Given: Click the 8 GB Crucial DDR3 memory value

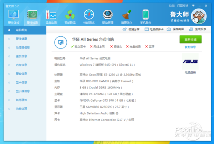Looking at the screenshot, I should tap(101, 88).
